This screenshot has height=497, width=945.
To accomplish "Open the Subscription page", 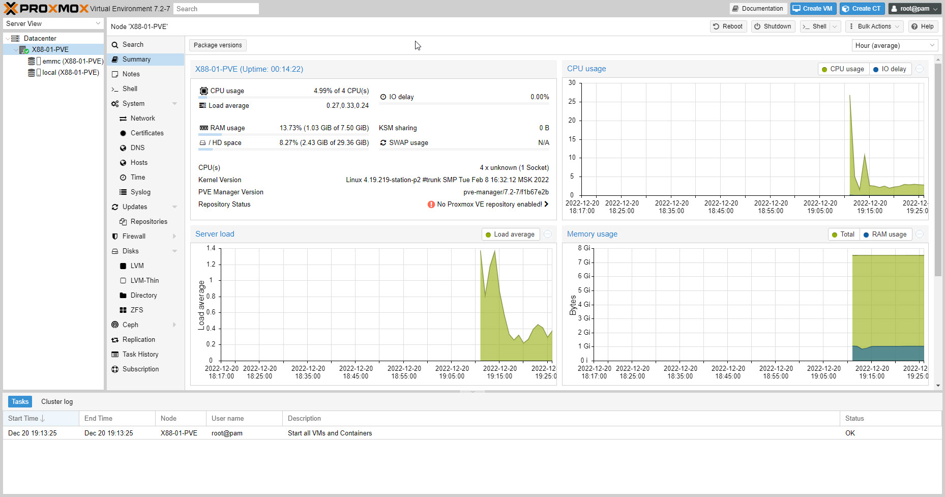I will 145,369.
